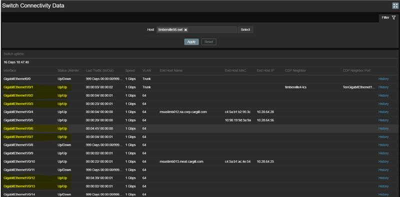
Task: Click Up/Down status of GigabitEthernet1/0/8
Action: [x=64, y=145]
